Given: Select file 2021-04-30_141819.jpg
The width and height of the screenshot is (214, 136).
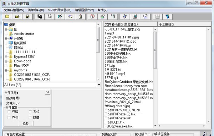Looking at the screenshot, I should coord(122,37).
